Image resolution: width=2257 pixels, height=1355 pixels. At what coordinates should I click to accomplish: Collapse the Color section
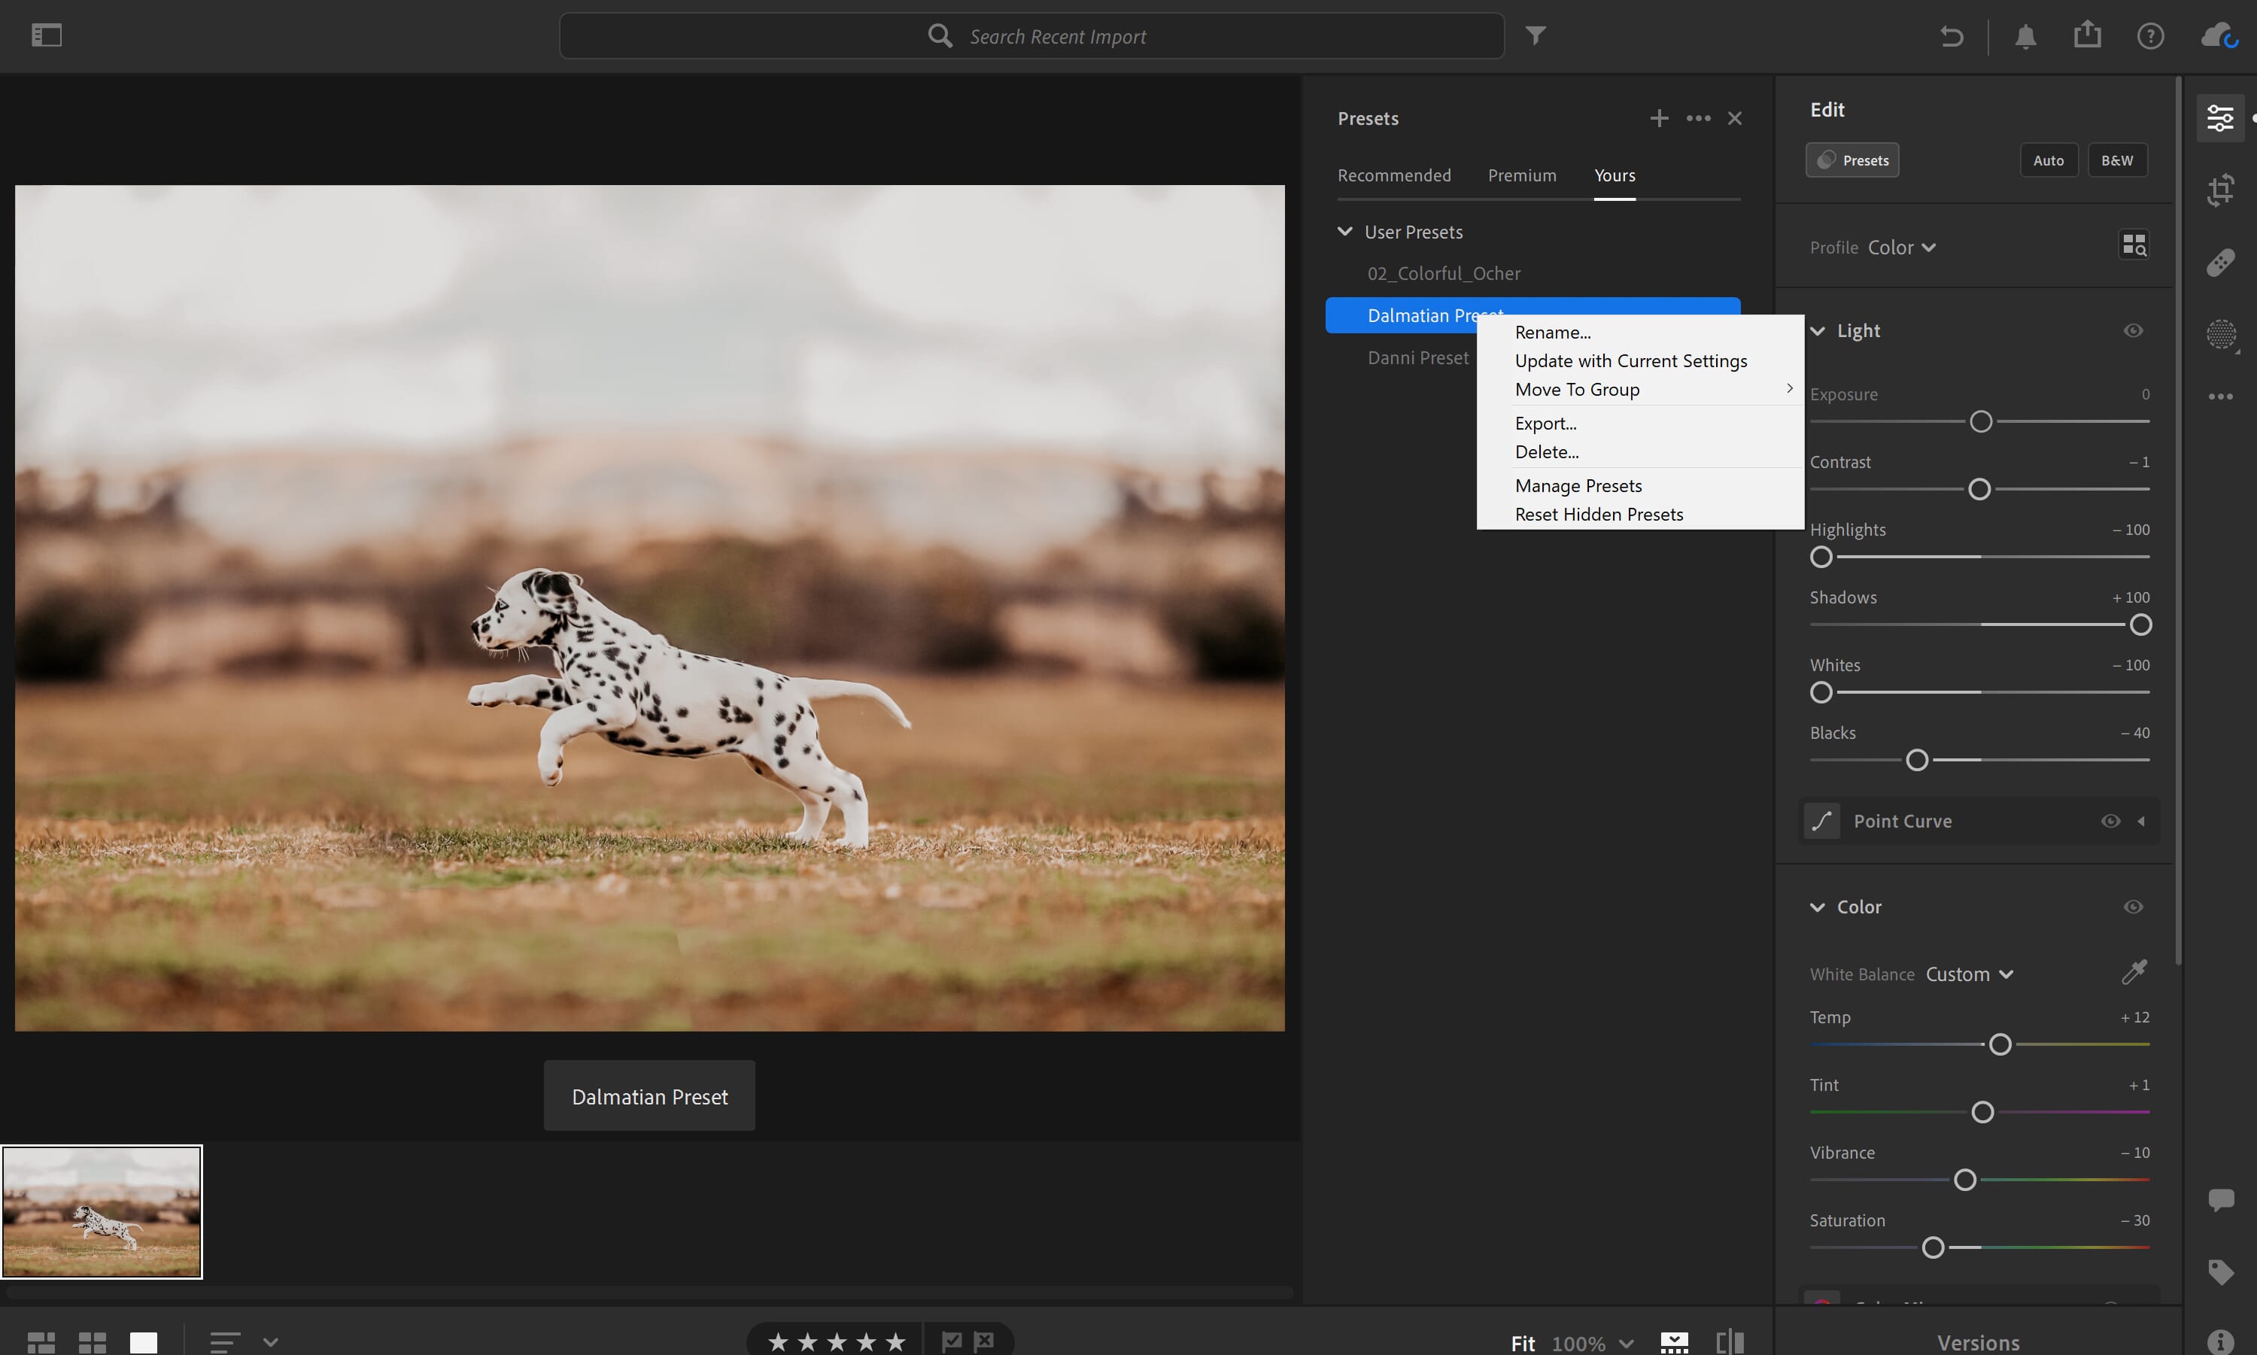pos(1818,907)
